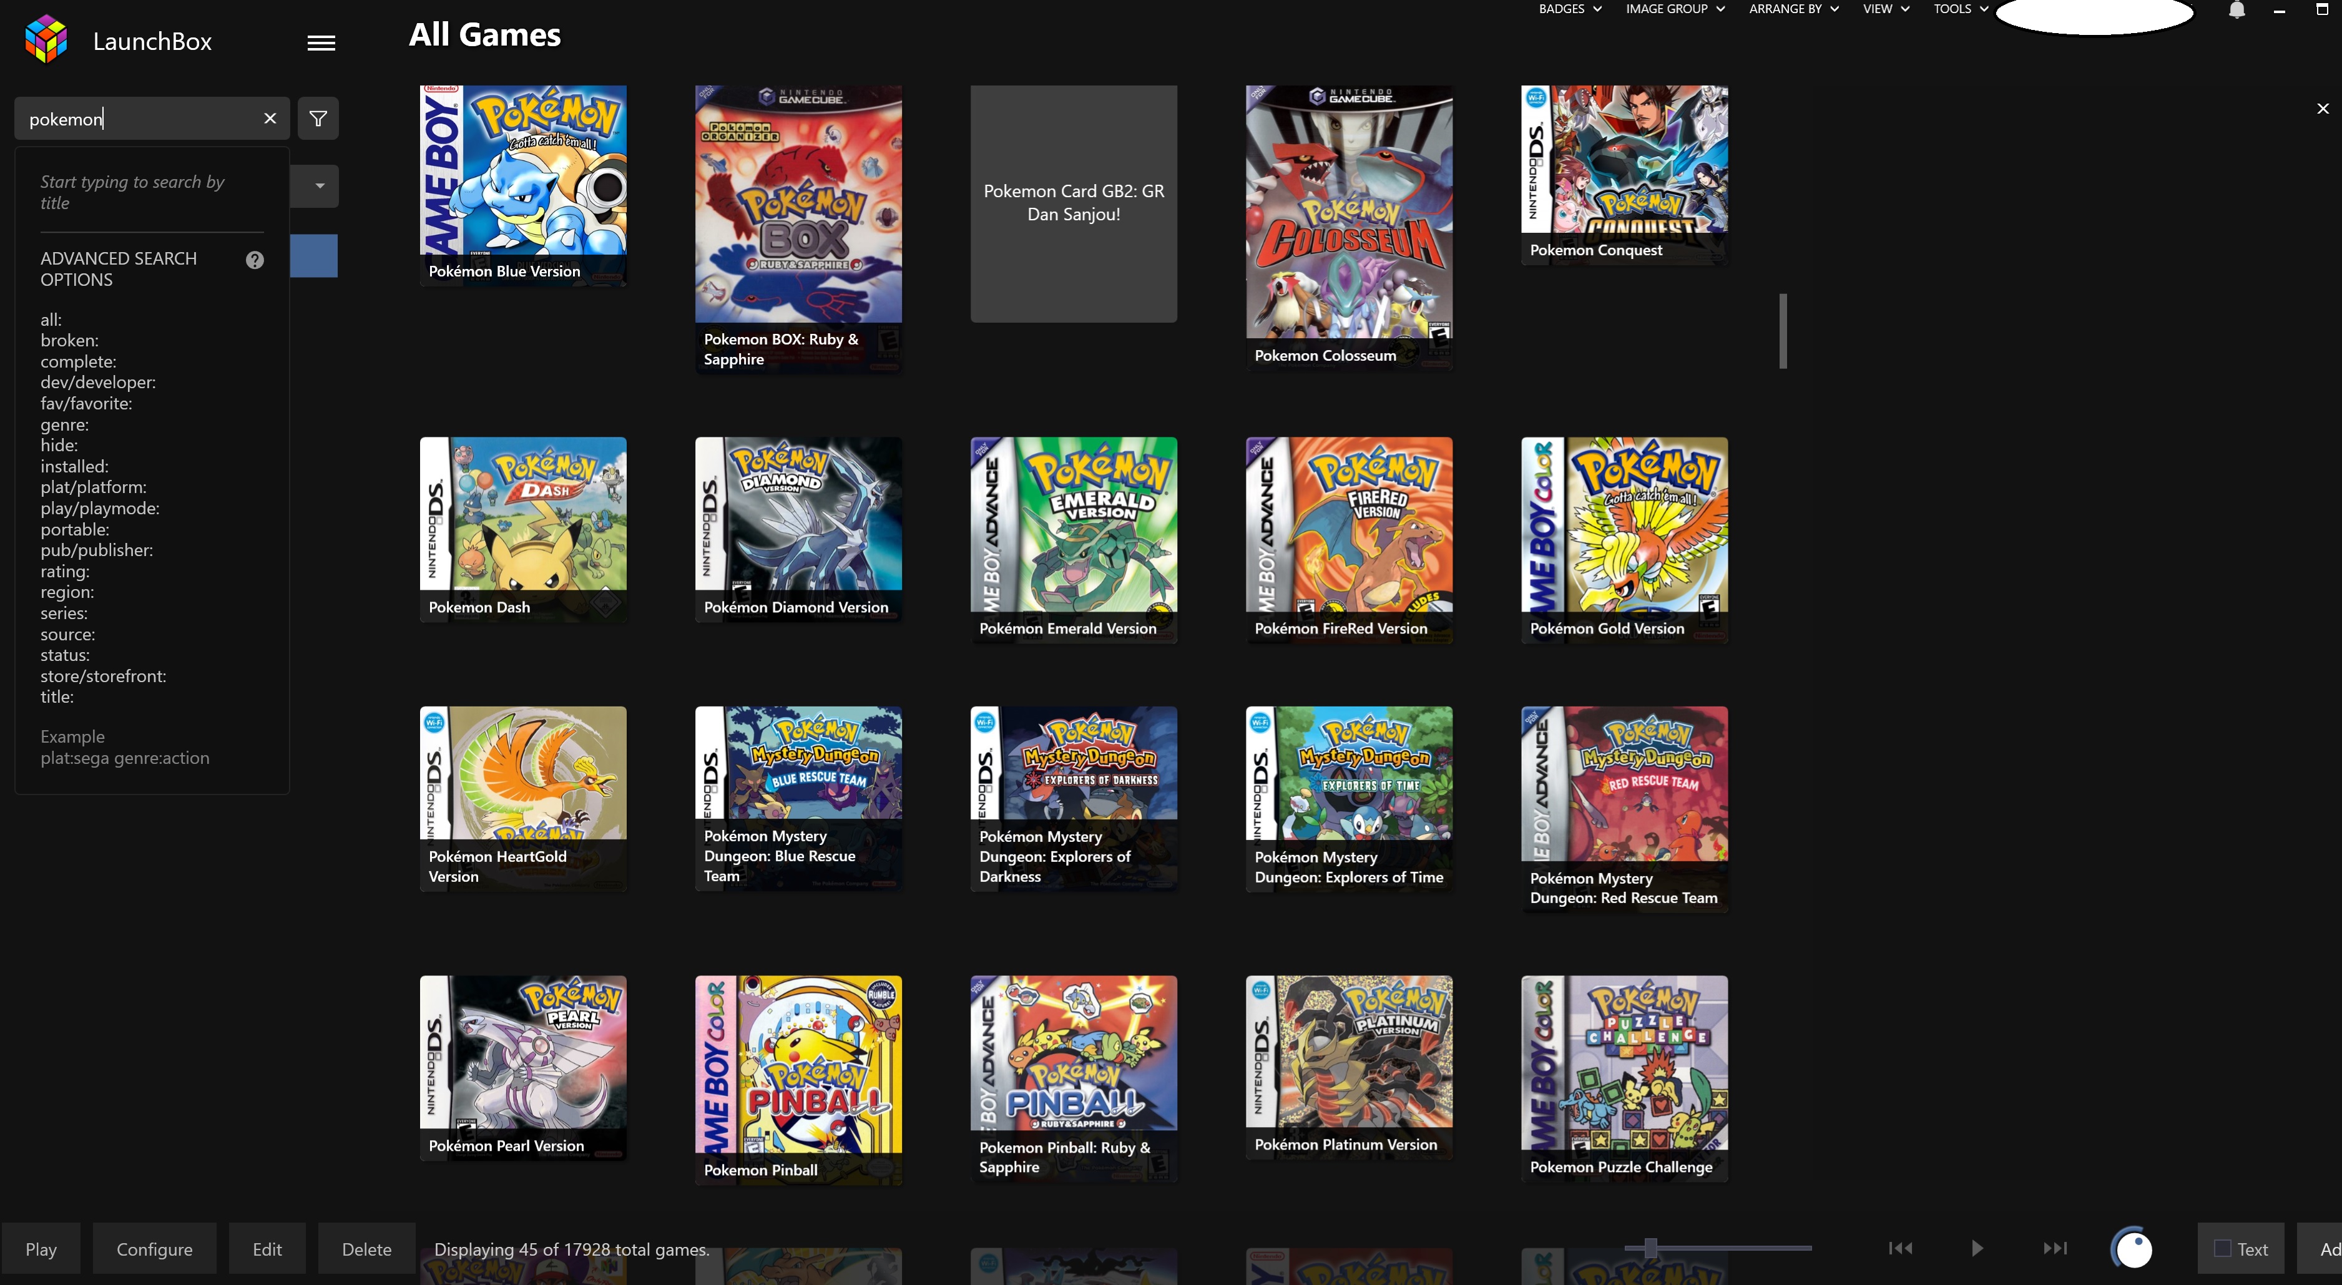Adjust the image size slider handle

pyautogui.click(x=1650, y=1248)
